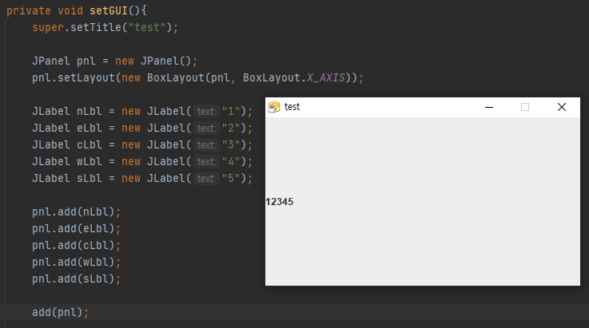Image resolution: width=589 pixels, height=328 pixels.
Task: Click the "12345" label text in test window
Action: pos(279,202)
